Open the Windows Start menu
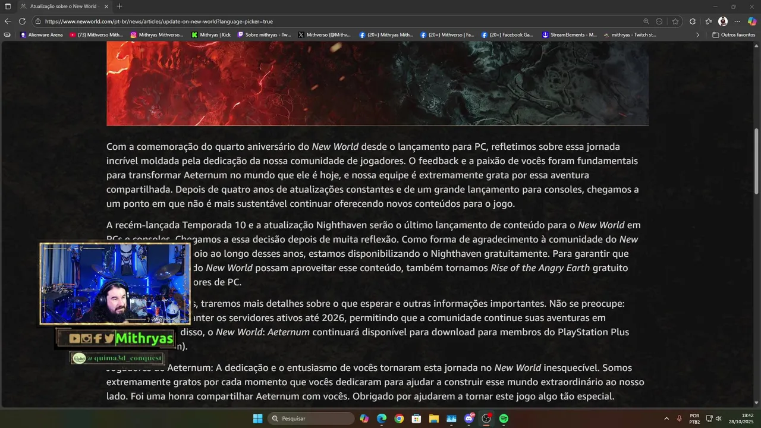 coord(257,418)
